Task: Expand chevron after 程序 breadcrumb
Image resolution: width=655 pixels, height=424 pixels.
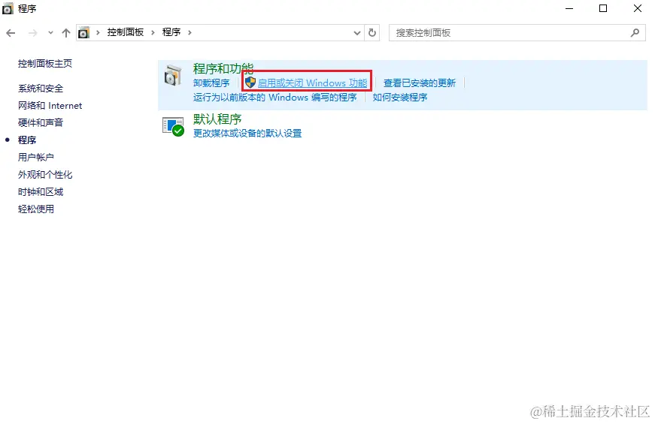Action: click(190, 32)
